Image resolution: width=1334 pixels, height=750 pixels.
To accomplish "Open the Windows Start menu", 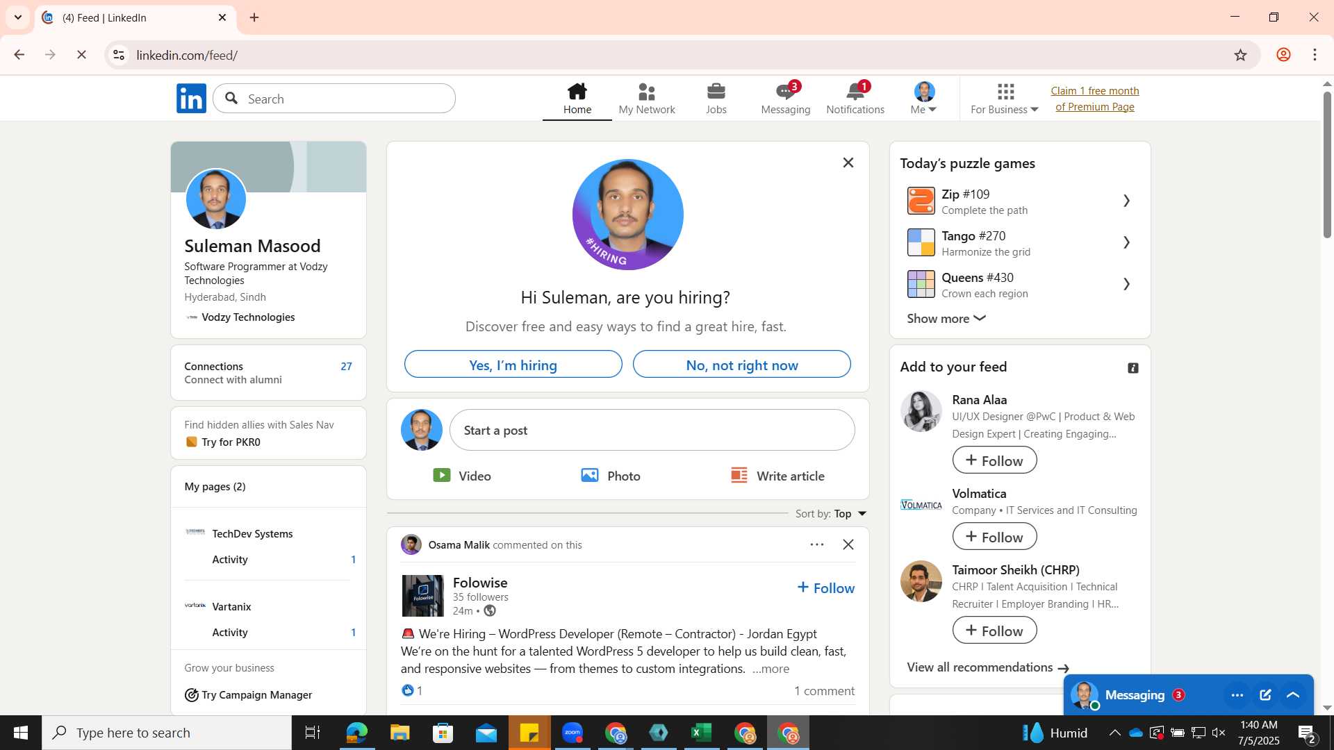I will 20,733.
